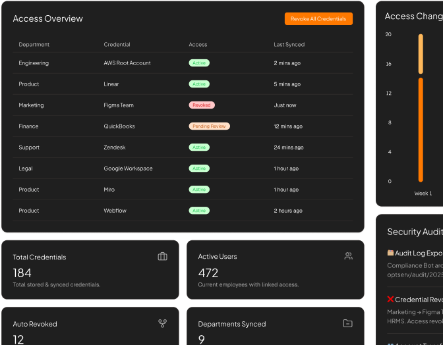Click the branch icon on Auto Revoked card
443x345 pixels.
tap(162, 323)
